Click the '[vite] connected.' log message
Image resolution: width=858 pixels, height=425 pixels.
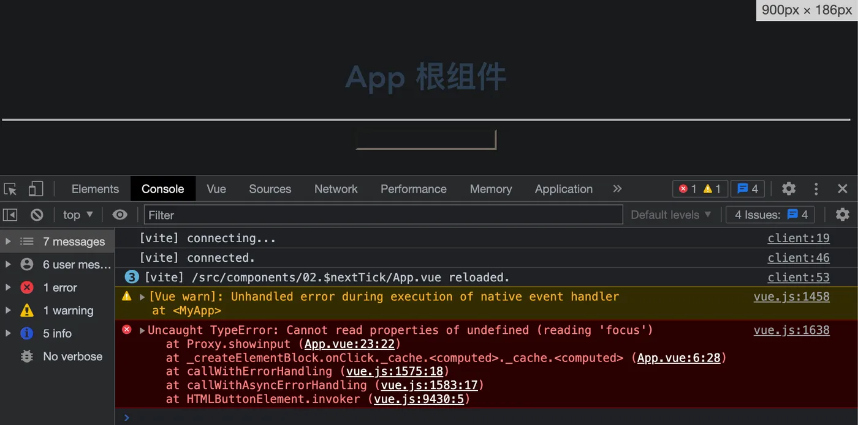click(x=197, y=258)
